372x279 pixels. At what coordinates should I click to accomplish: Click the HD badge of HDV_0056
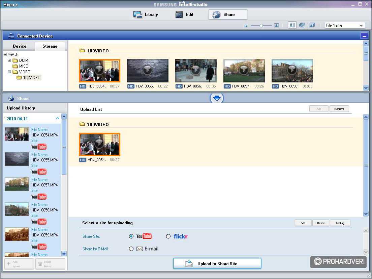[x=179, y=86]
